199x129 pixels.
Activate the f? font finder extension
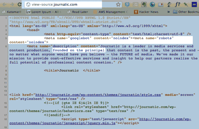point(178,5)
